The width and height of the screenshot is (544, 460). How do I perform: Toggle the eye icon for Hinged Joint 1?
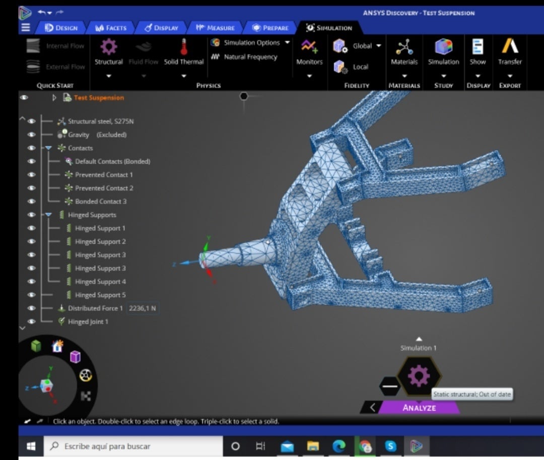pos(32,321)
